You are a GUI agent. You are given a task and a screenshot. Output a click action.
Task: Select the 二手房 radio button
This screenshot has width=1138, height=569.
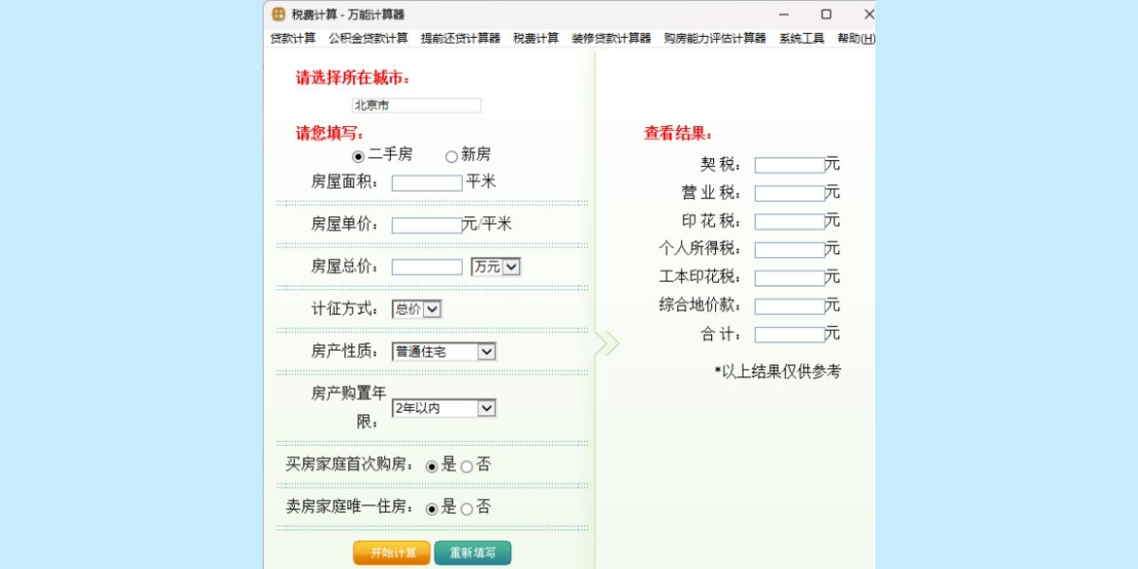pyautogui.click(x=358, y=156)
